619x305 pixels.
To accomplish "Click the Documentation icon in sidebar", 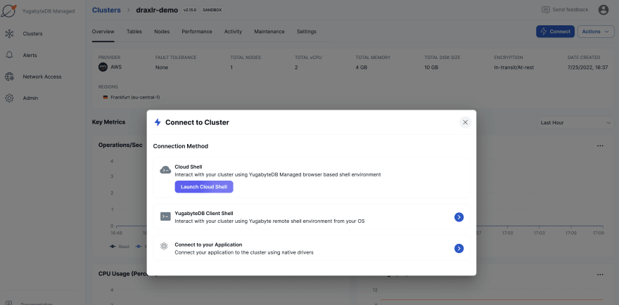I will pyautogui.click(x=9, y=303).
